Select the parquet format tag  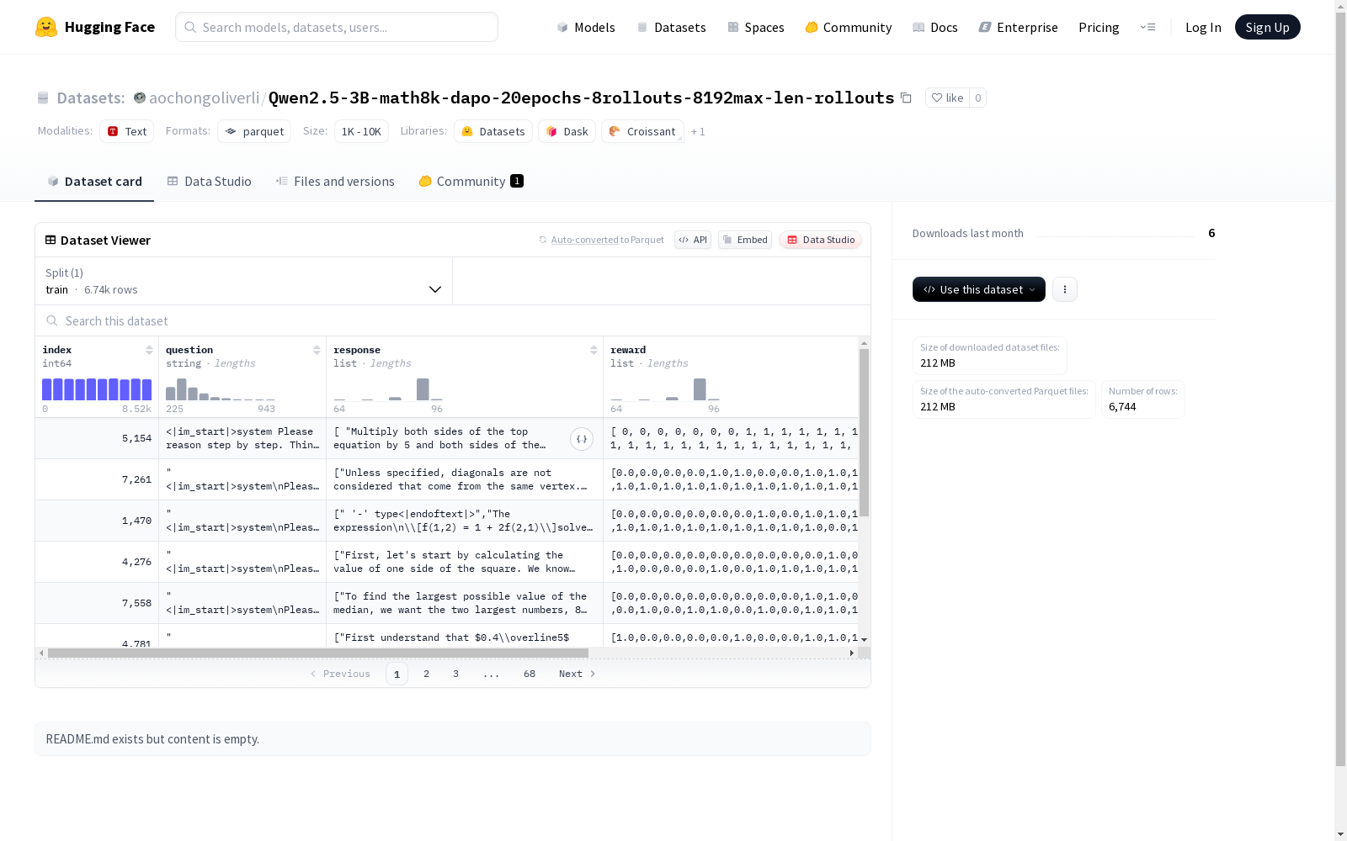tap(254, 131)
